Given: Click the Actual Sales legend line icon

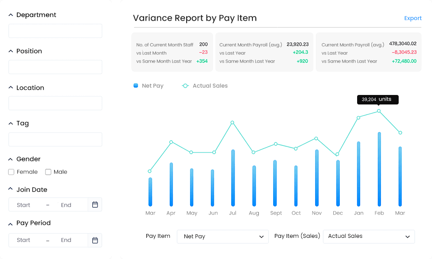Looking at the screenshot, I should (x=185, y=86).
